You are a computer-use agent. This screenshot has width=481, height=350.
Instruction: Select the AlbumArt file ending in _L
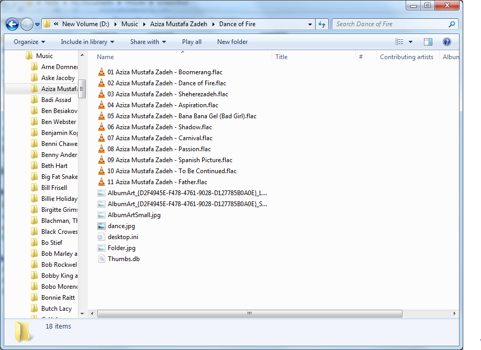pos(187,193)
